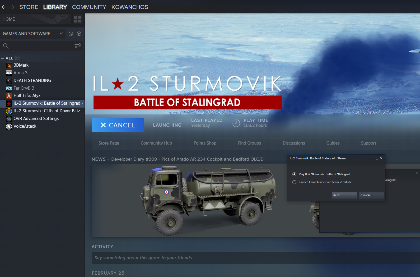Click PLAY in launch options dialog
Image resolution: width=420 pixels, height=277 pixels.
pyautogui.click(x=344, y=196)
